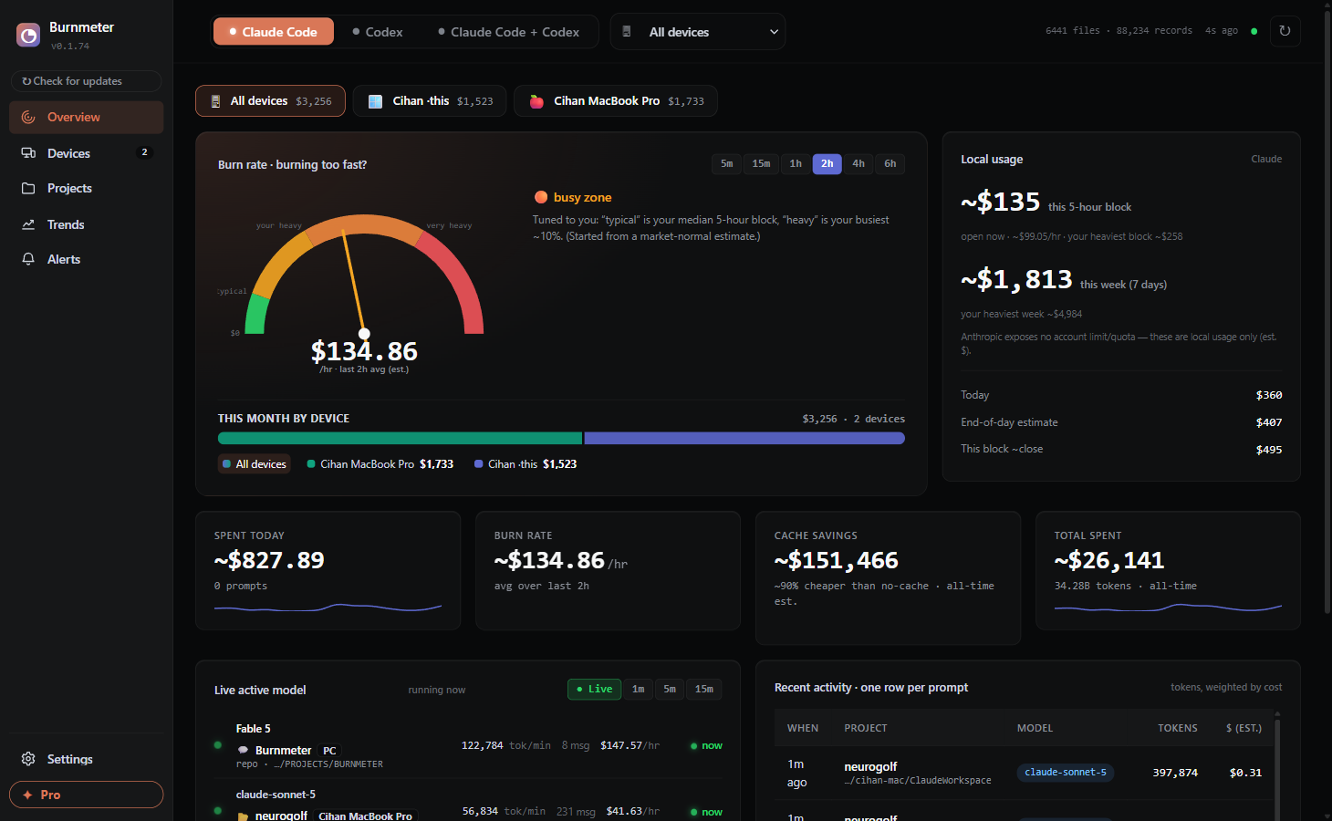Set burn rate window to 15m
Viewport: 1332px width, 821px height.
click(761, 163)
